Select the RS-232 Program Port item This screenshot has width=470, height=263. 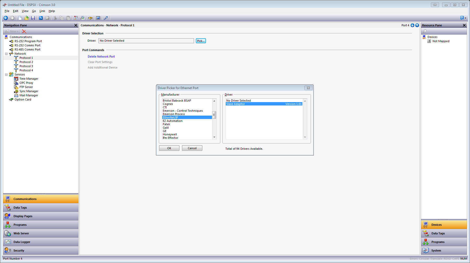point(28,41)
